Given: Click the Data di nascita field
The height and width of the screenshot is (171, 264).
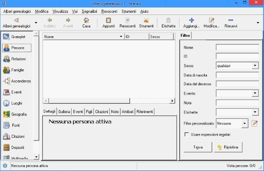Looking at the screenshot, I should click(237, 75).
